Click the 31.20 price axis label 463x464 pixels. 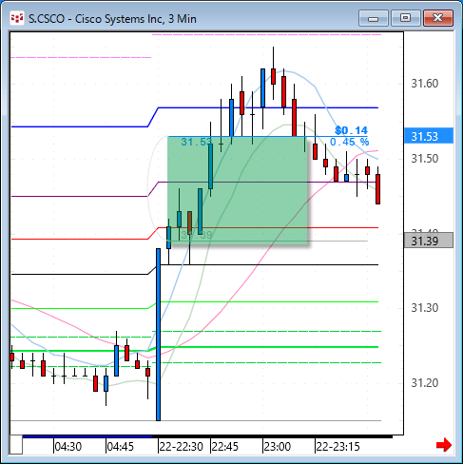coord(425,383)
